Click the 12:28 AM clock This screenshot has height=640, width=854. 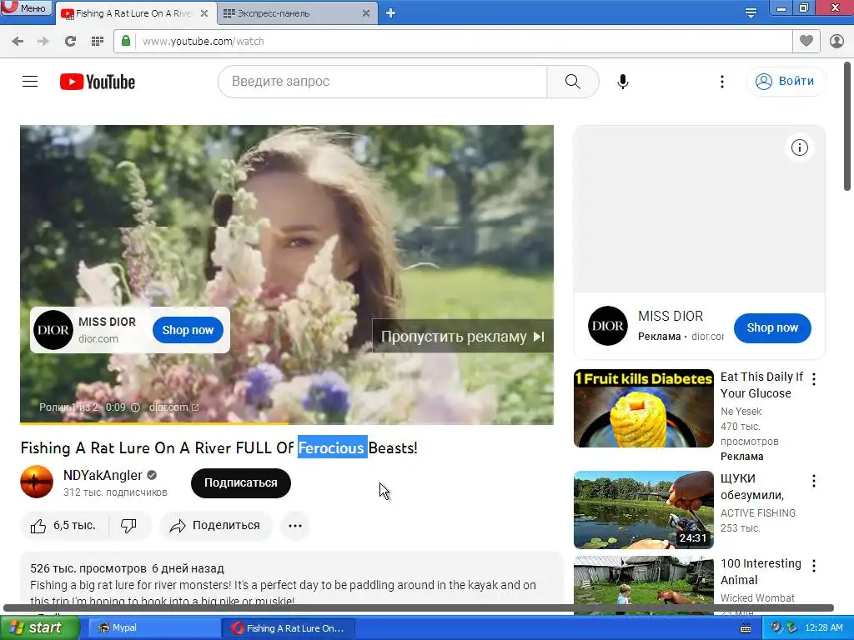point(823,627)
